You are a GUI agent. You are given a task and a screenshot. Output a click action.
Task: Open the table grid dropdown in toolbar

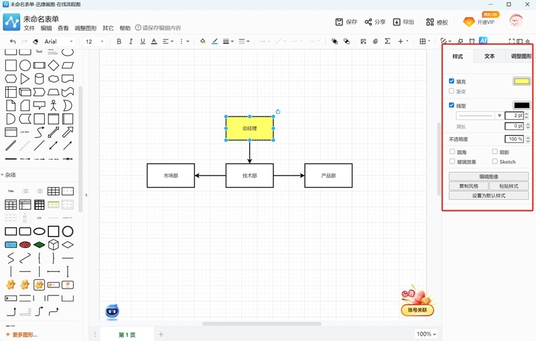pyautogui.click(x=425, y=42)
